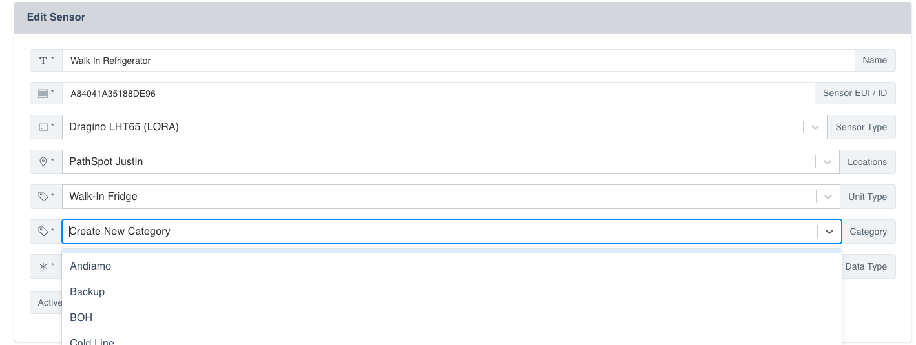
Task: Pick BOH from the category options
Action: (81, 317)
